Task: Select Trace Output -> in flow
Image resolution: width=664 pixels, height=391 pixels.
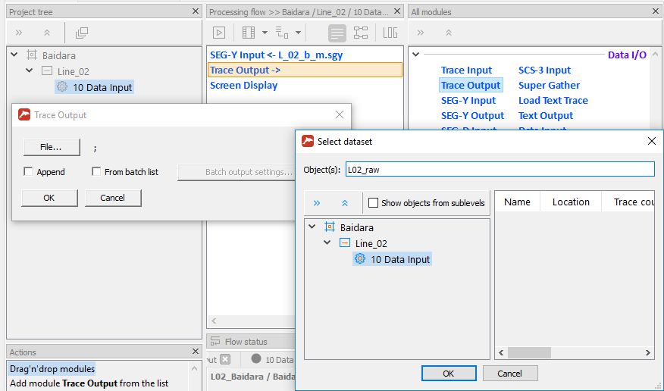Action: (x=305, y=70)
